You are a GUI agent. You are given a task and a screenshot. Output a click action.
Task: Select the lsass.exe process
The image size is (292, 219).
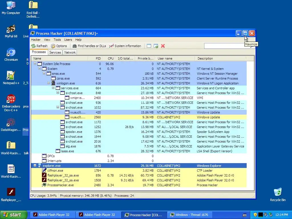[x=139, y=151]
